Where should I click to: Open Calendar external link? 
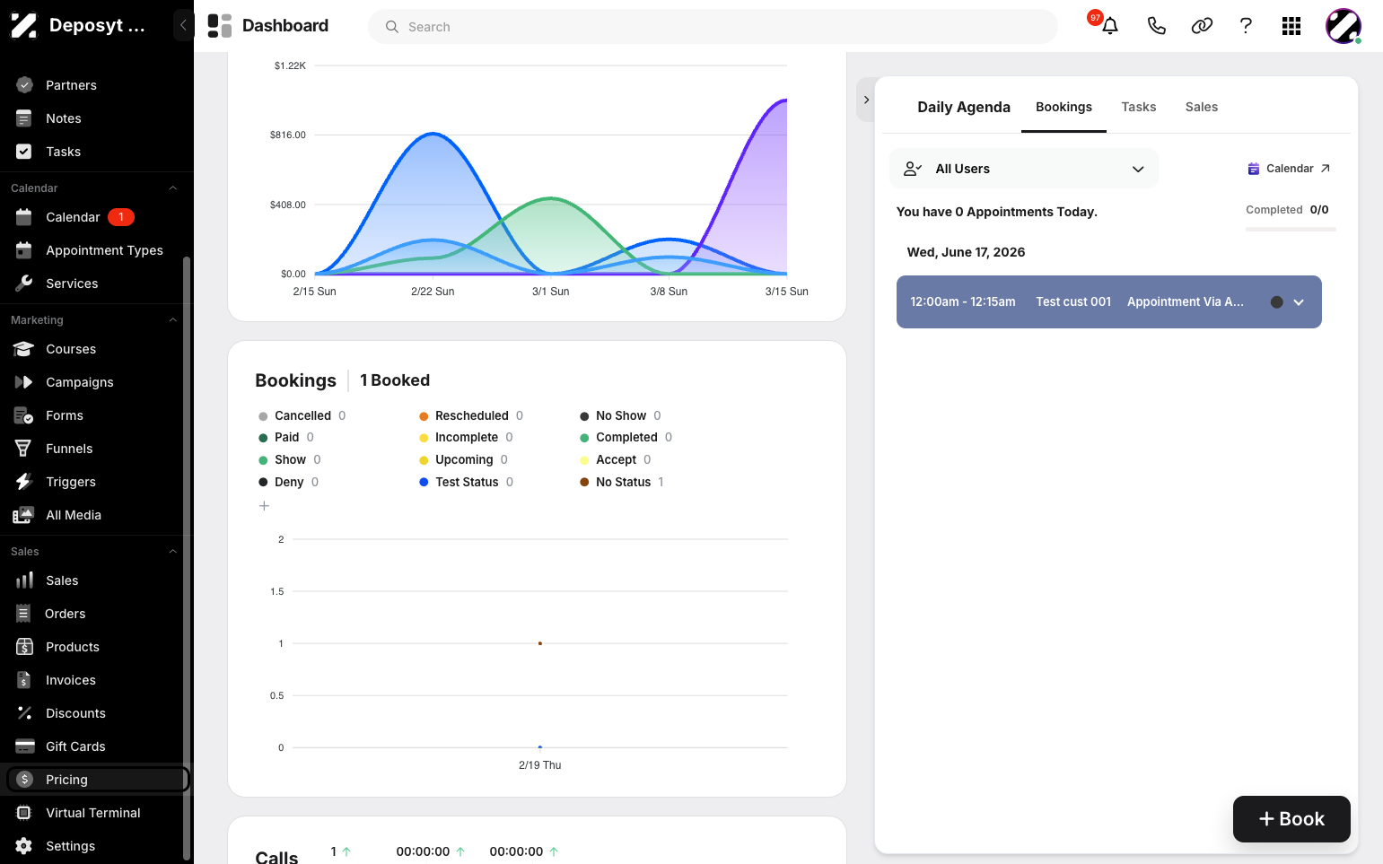1289,169
